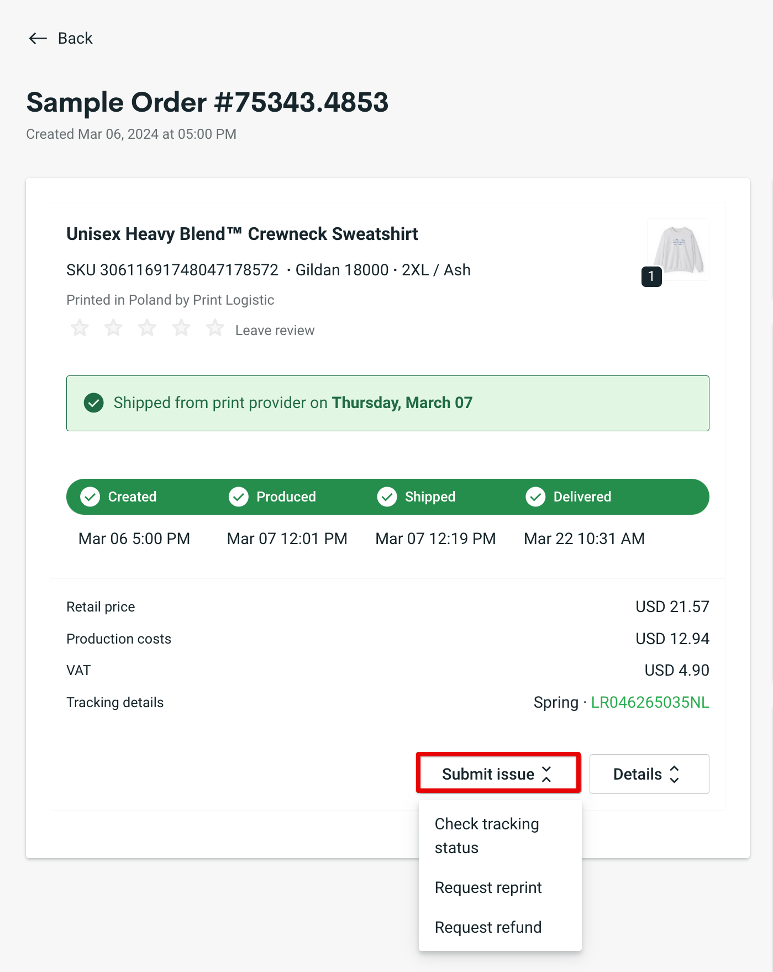Expand the Details dropdown
The width and height of the screenshot is (773, 972).
coord(649,774)
